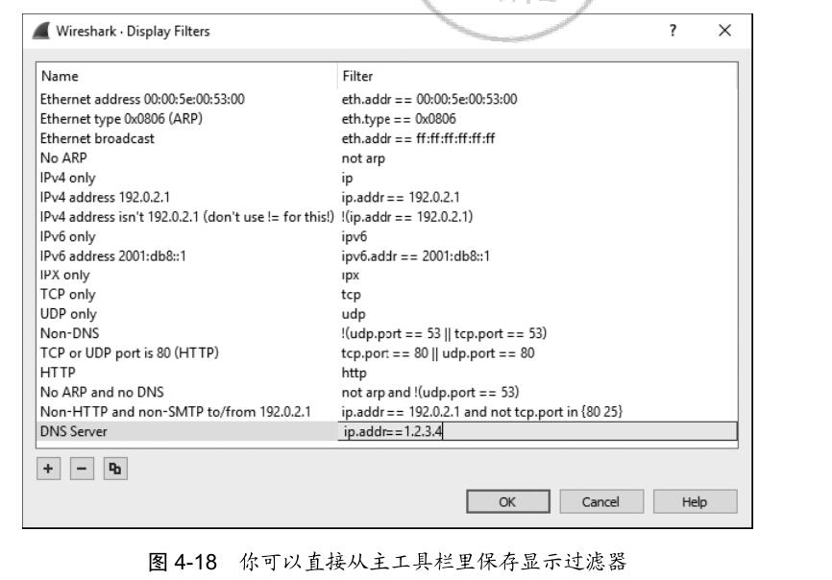Image resolution: width=832 pixels, height=580 pixels.
Task: Click the 'tcp' filter expression
Action: [x=351, y=294]
